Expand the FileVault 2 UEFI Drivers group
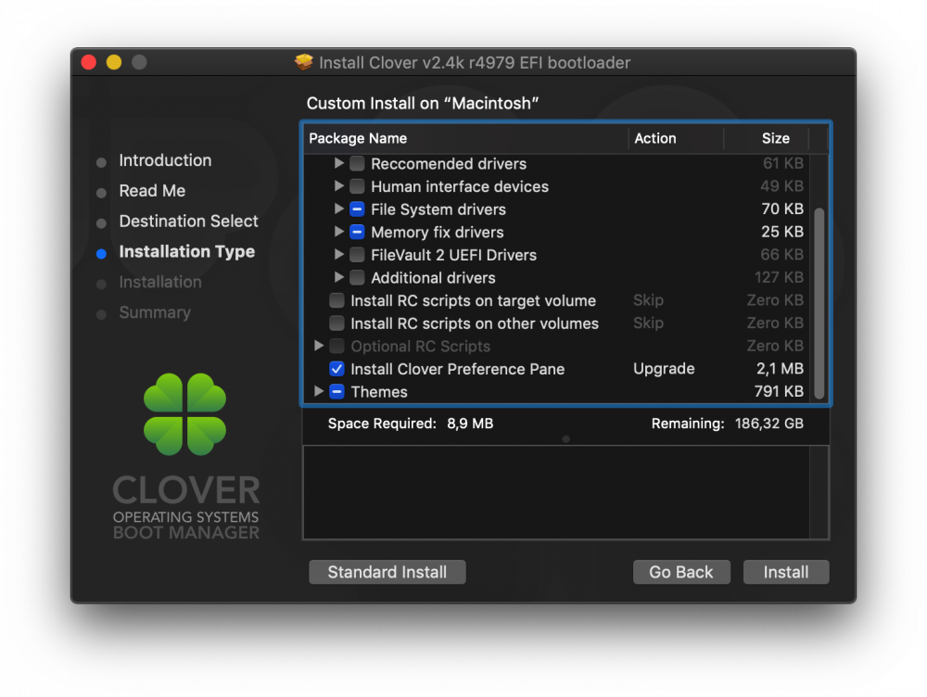The image size is (927, 697). pyautogui.click(x=338, y=254)
